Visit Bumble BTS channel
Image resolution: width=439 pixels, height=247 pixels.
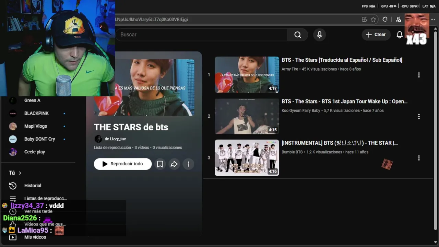[292, 152]
